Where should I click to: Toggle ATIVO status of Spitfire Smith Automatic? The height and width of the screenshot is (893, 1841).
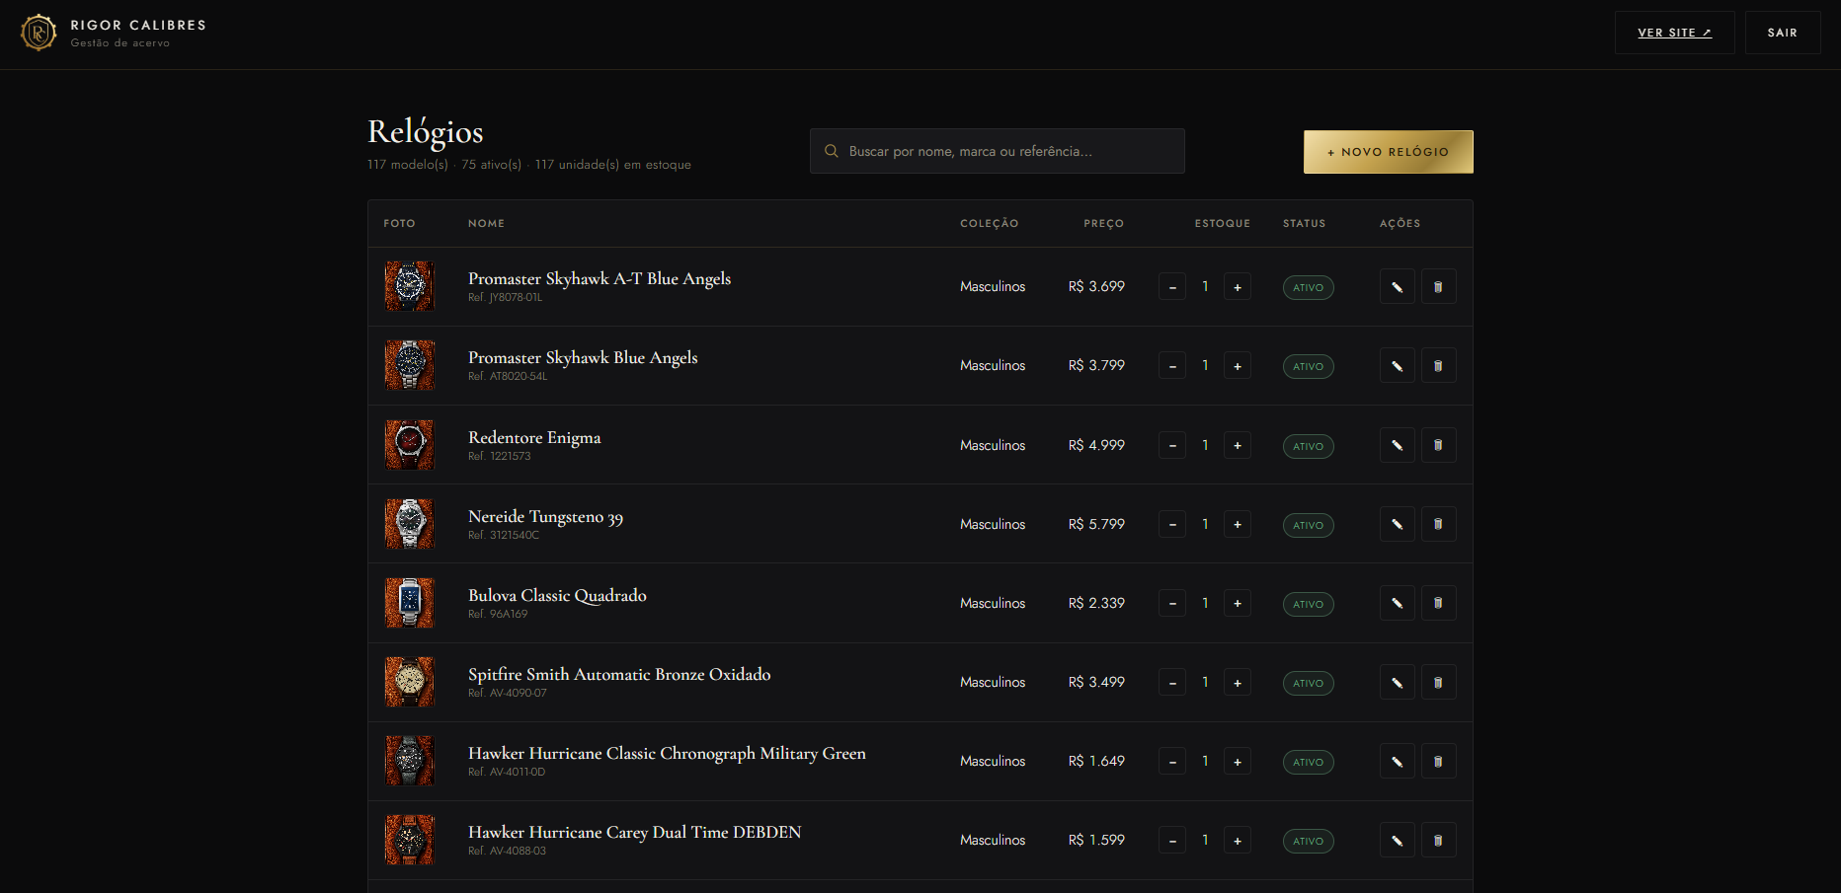1308,683
